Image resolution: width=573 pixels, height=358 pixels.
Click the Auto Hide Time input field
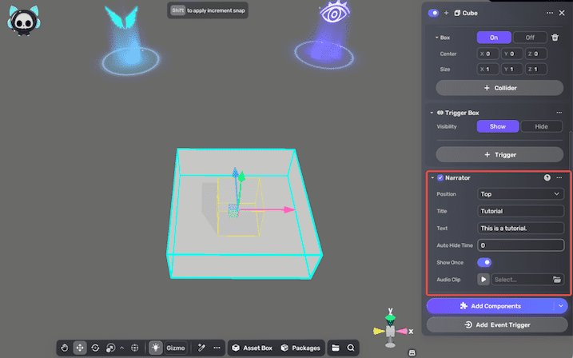click(x=521, y=245)
